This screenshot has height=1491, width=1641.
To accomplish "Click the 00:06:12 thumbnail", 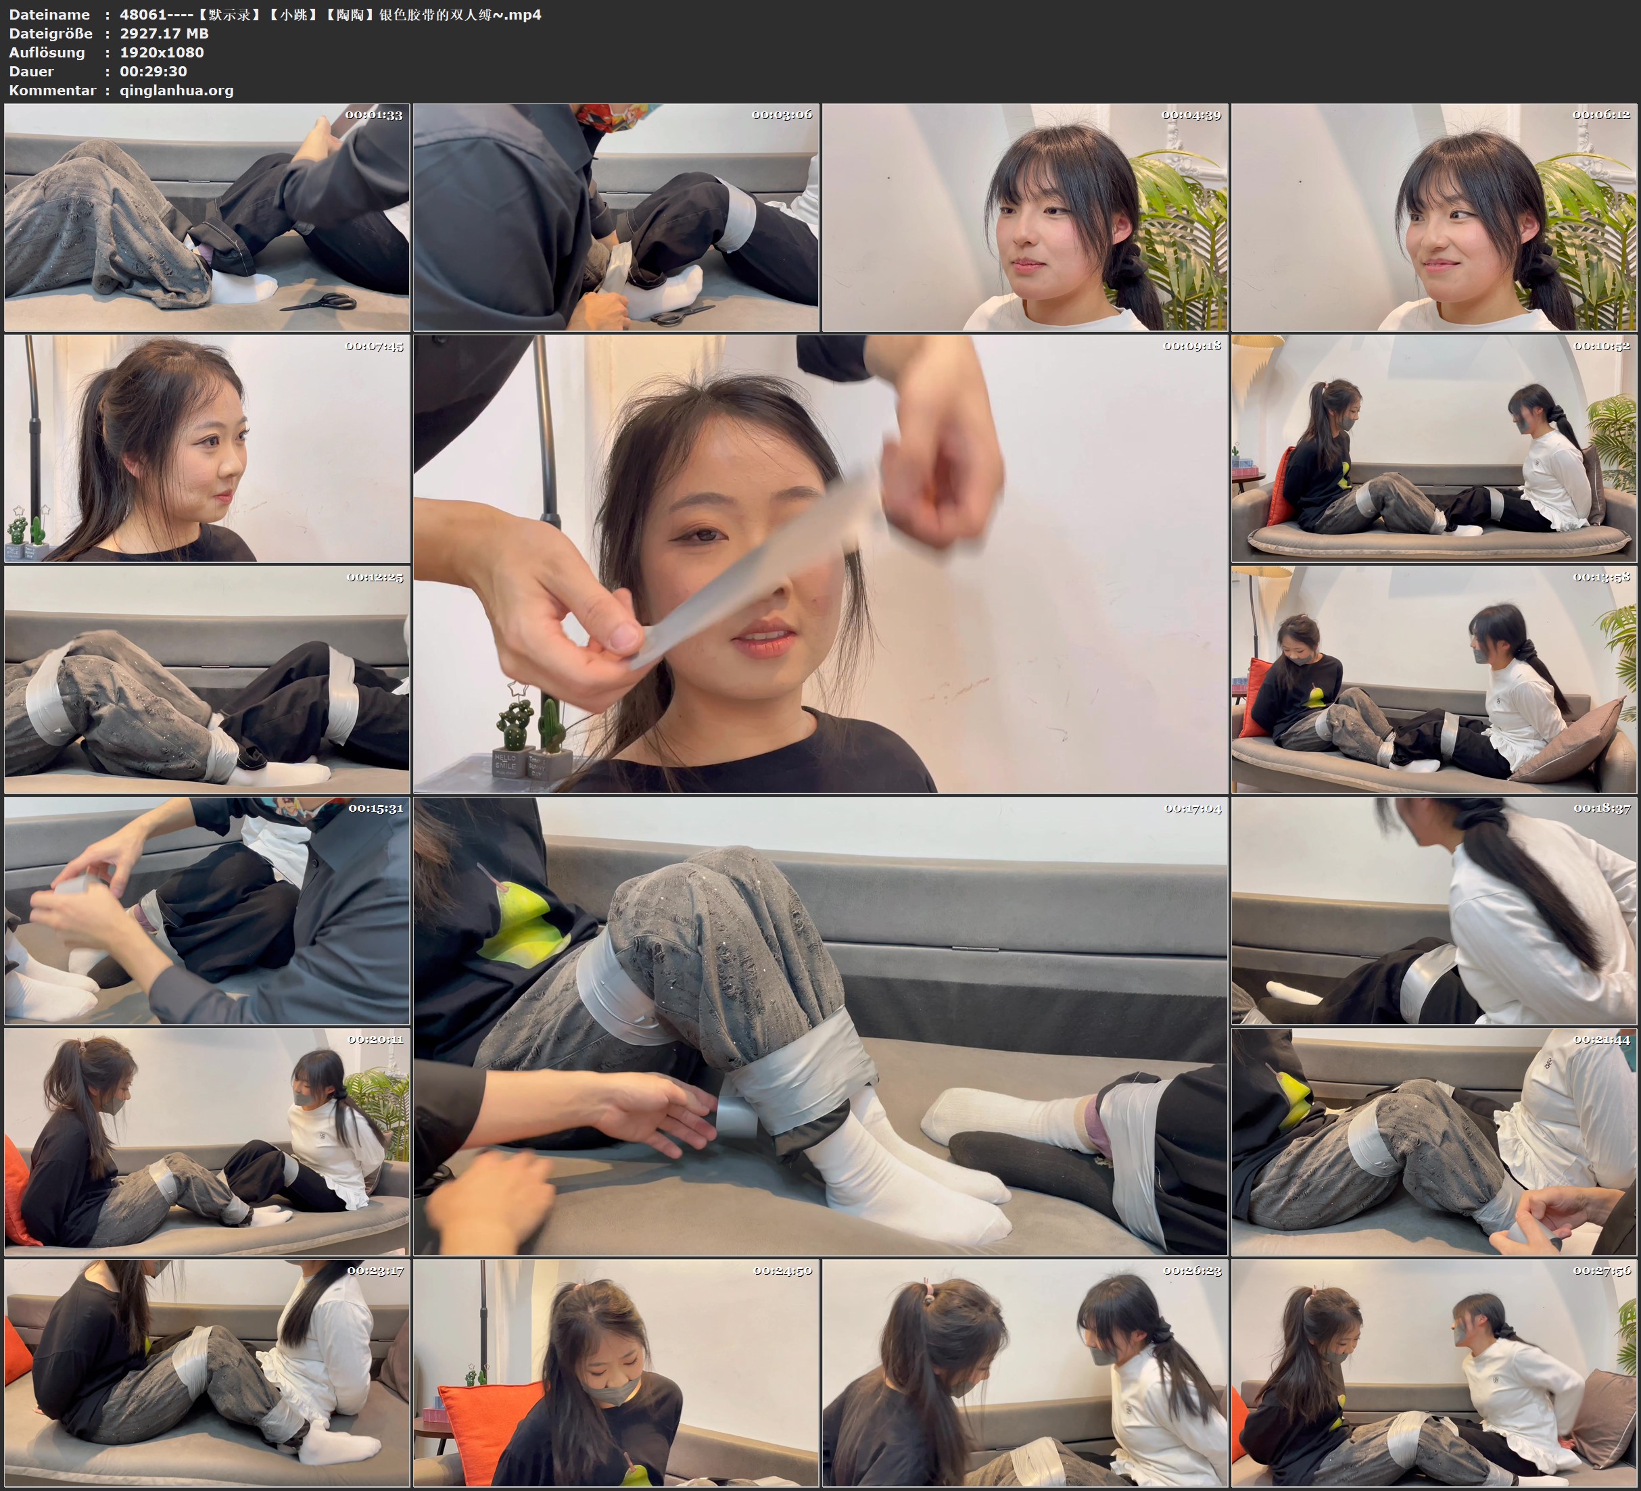I will tap(1434, 218).
